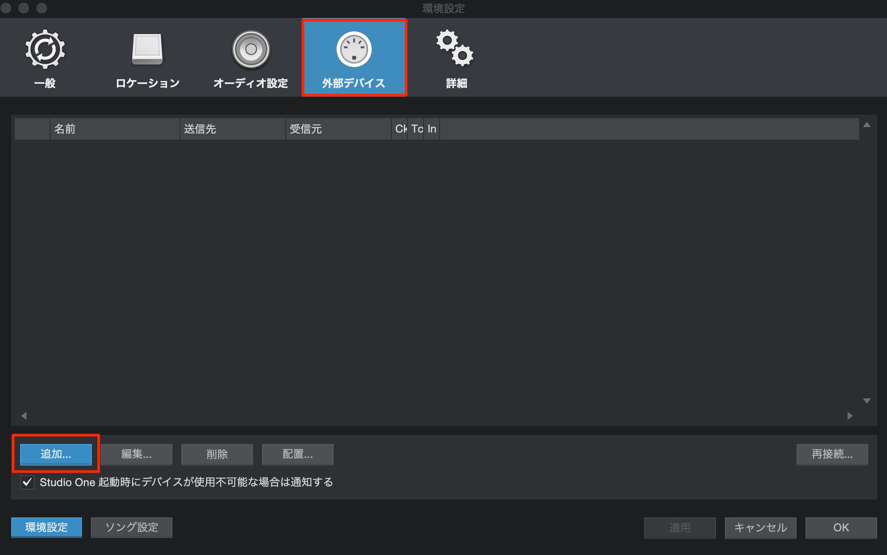Sort by the 送信先 column header
The height and width of the screenshot is (555, 887).
[x=233, y=129]
